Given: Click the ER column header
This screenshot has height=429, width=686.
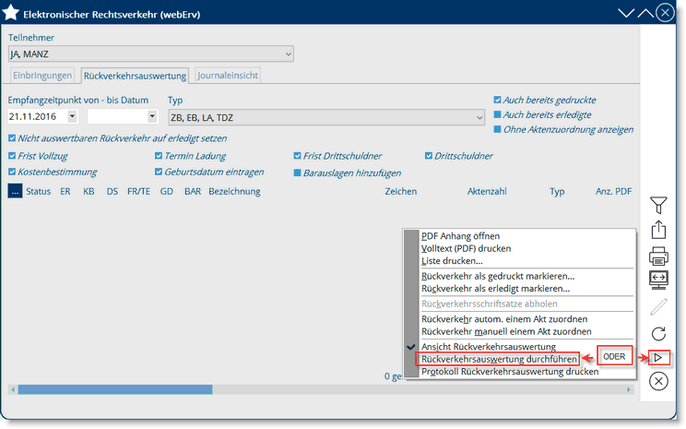Looking at the screenshot, I should point(65,191).
